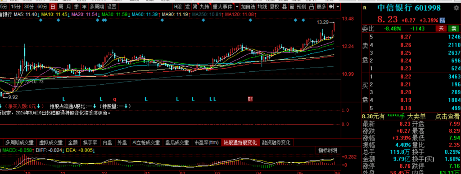Click the arrow-to-bar collapse icon beside 更多
461x174 pixels.
331,6
